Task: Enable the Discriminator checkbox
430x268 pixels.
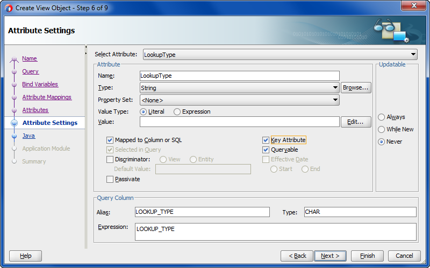Action: coord(110,159)
